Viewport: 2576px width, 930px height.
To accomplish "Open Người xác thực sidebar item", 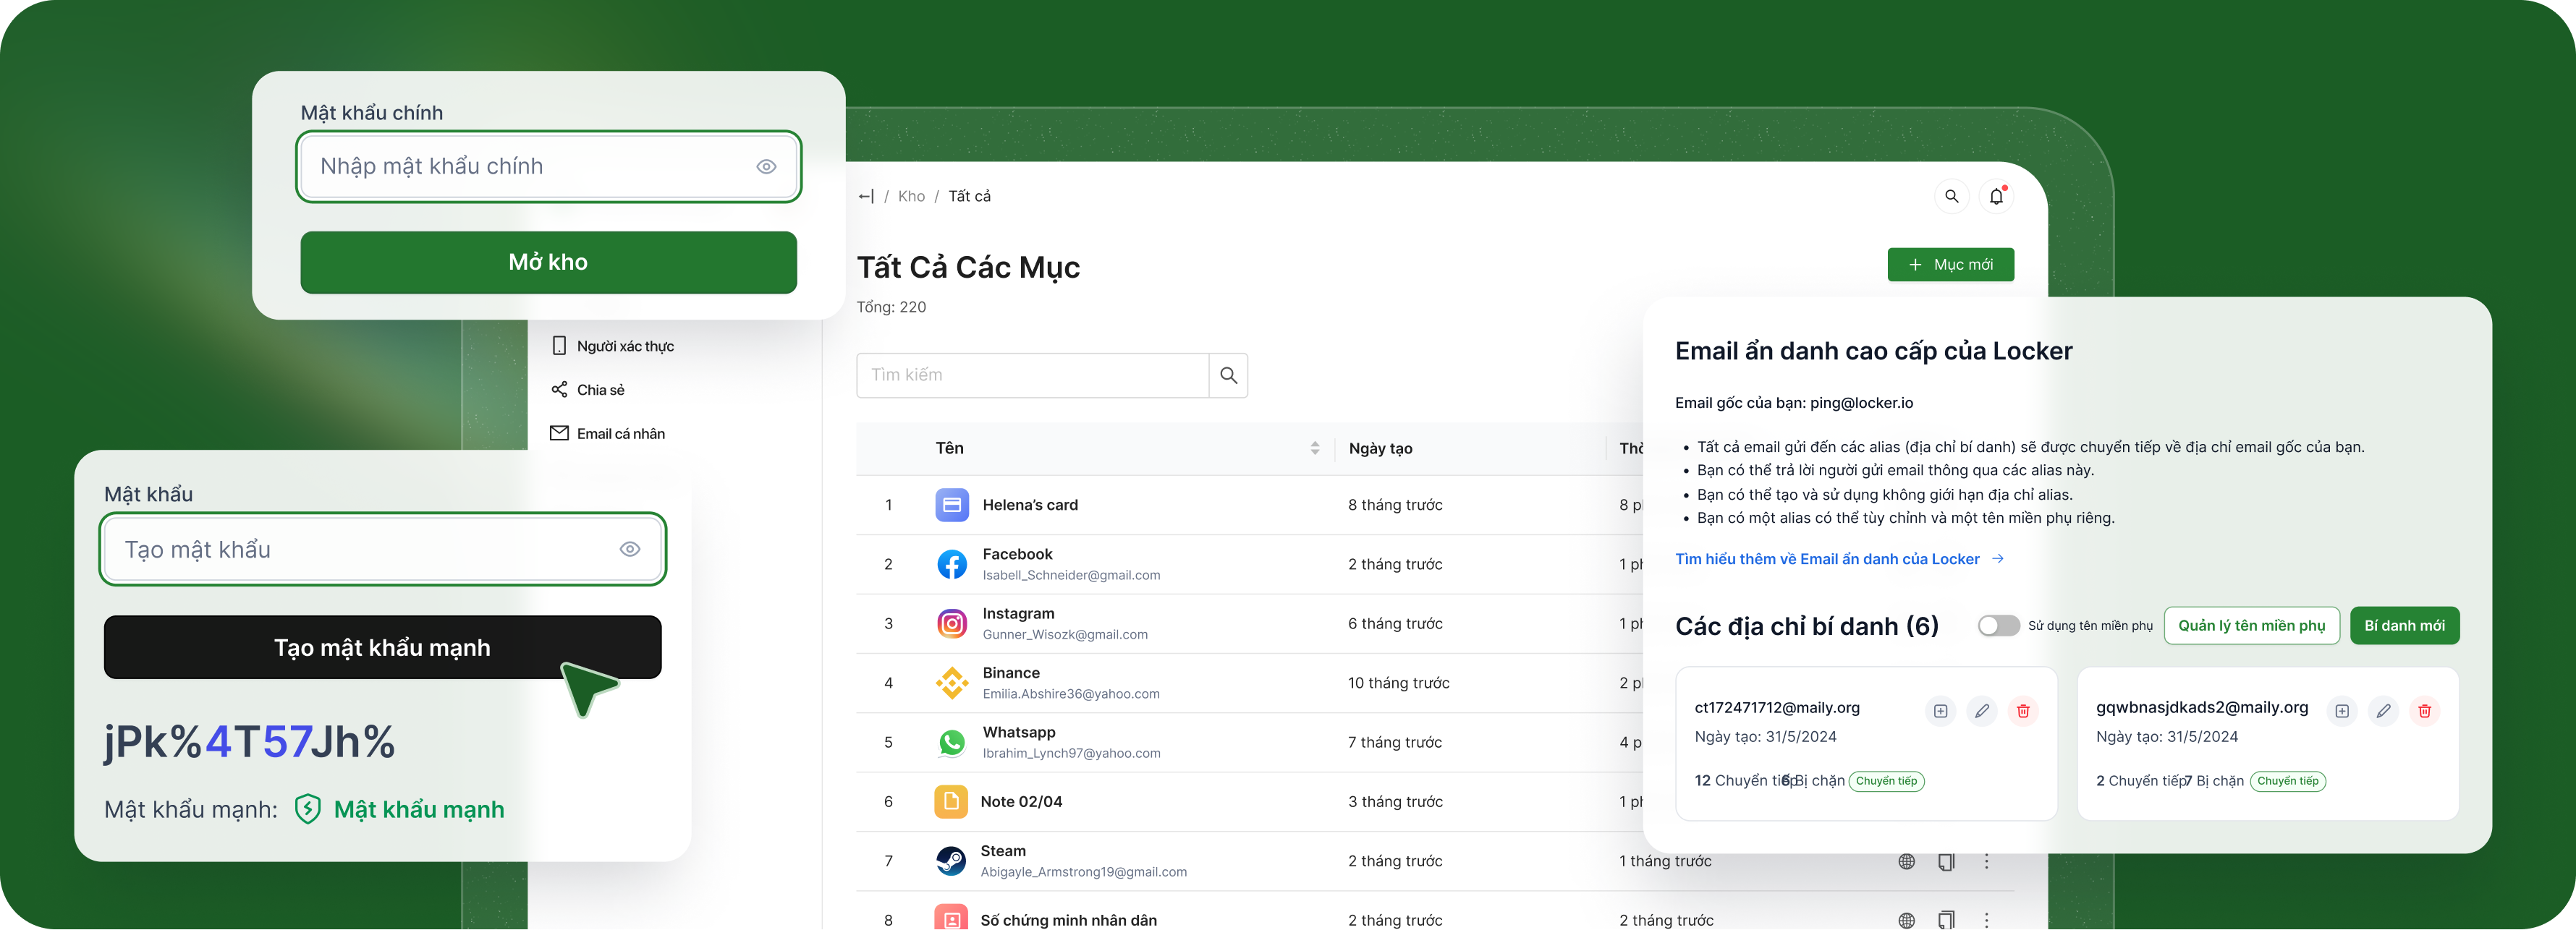I will (x=625, y=346).
